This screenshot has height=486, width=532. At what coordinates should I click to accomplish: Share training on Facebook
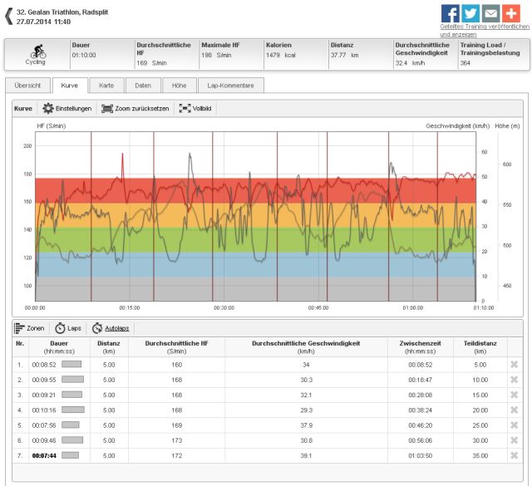(x=450, y=14)
